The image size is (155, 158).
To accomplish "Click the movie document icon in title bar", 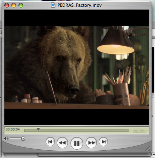I will [x=53, y=5].
